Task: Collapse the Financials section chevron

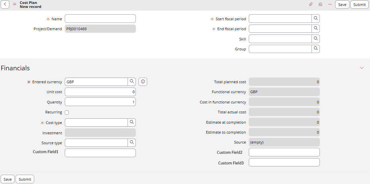Action: pyautogui.click(x=362, y=68)
